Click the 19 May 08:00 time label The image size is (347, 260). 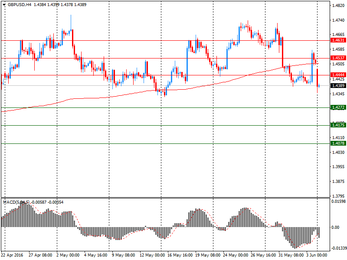[208, 255]
